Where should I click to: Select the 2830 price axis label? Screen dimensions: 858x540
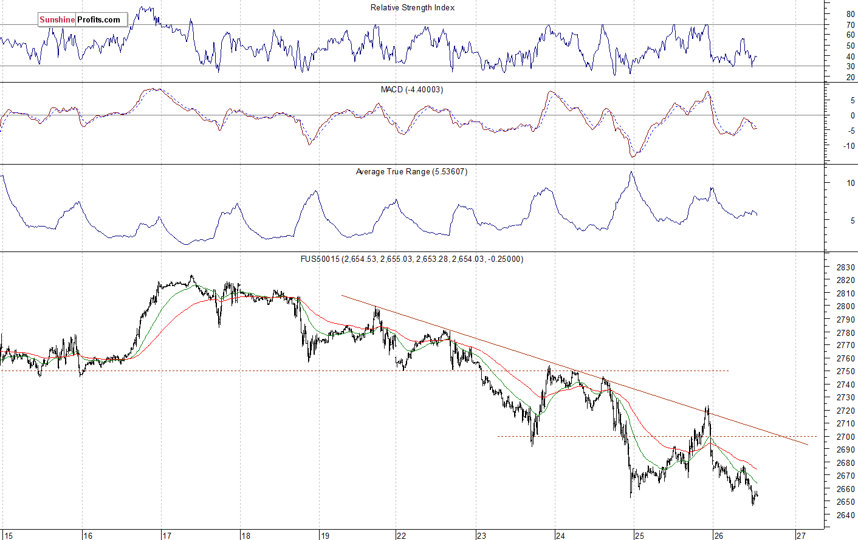[846, 267]
